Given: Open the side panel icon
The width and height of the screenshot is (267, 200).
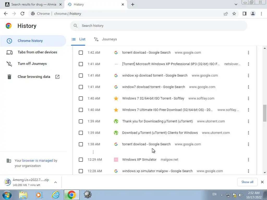Looking at the screenshot, I should click(x=245, y=14).
